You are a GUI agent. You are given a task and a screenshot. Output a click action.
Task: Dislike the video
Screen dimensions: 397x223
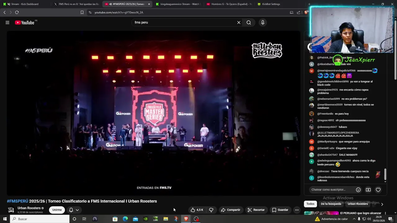click(211, 210)
